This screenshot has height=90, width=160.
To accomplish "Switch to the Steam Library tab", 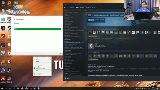I will (77, 7).
